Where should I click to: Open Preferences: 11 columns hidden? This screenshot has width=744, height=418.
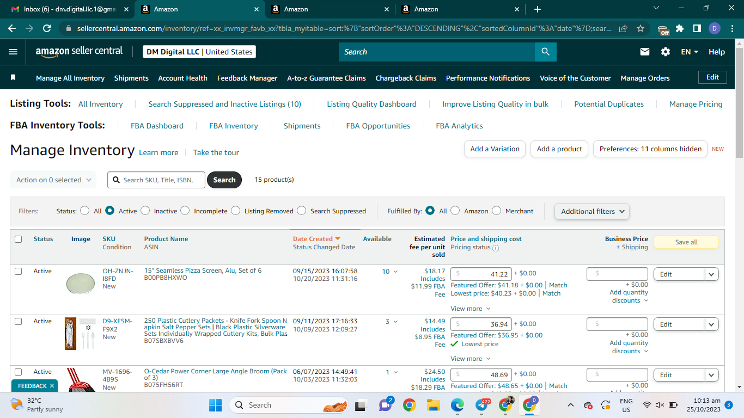point(650,149)
